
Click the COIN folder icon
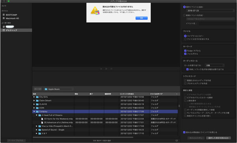click(37, 108)
